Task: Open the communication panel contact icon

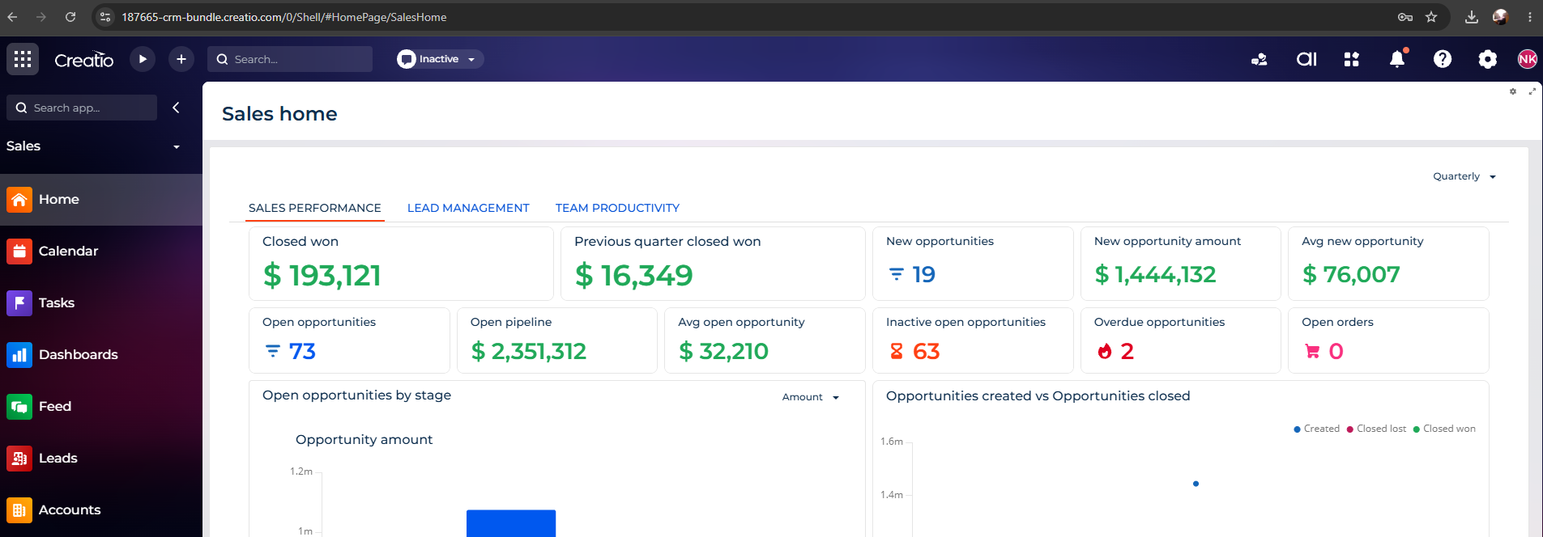Action: click(x=1260, y=59)
